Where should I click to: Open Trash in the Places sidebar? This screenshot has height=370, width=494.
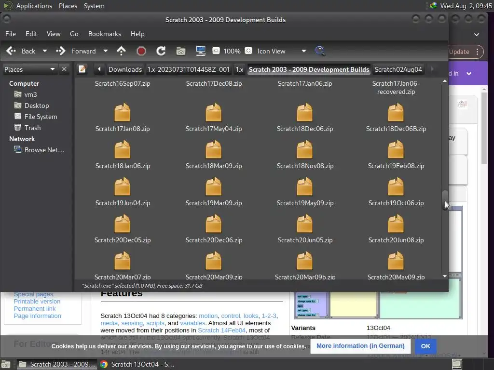[32, 128]
